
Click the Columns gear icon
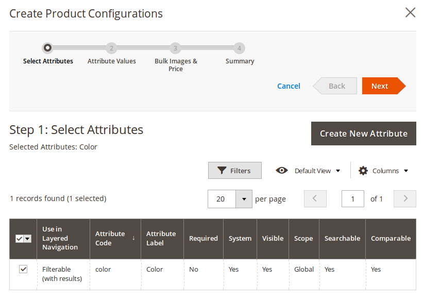click(x=363, y=171)
